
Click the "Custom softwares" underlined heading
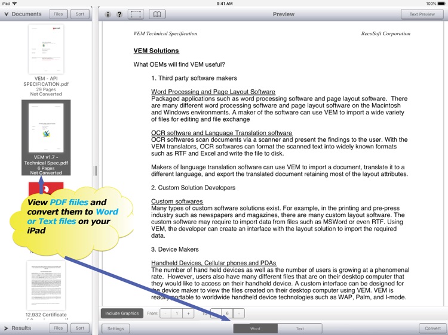pos(177,201)
